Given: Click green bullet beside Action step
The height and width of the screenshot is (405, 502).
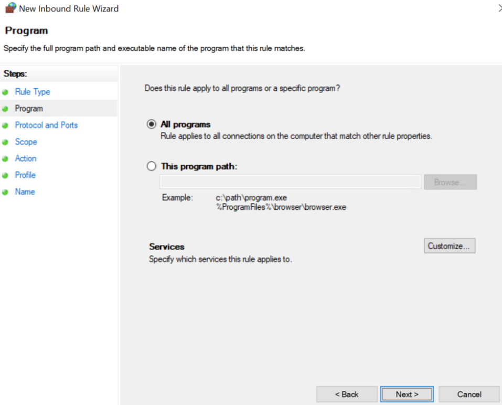Looking at the screenshot, I should pos(5,159).
